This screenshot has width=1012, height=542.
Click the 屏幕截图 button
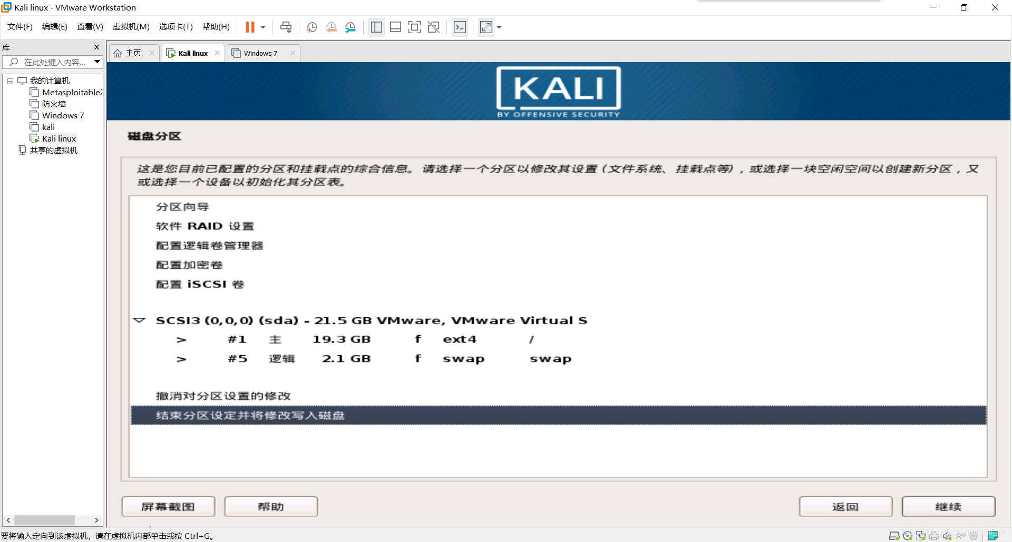168,506
